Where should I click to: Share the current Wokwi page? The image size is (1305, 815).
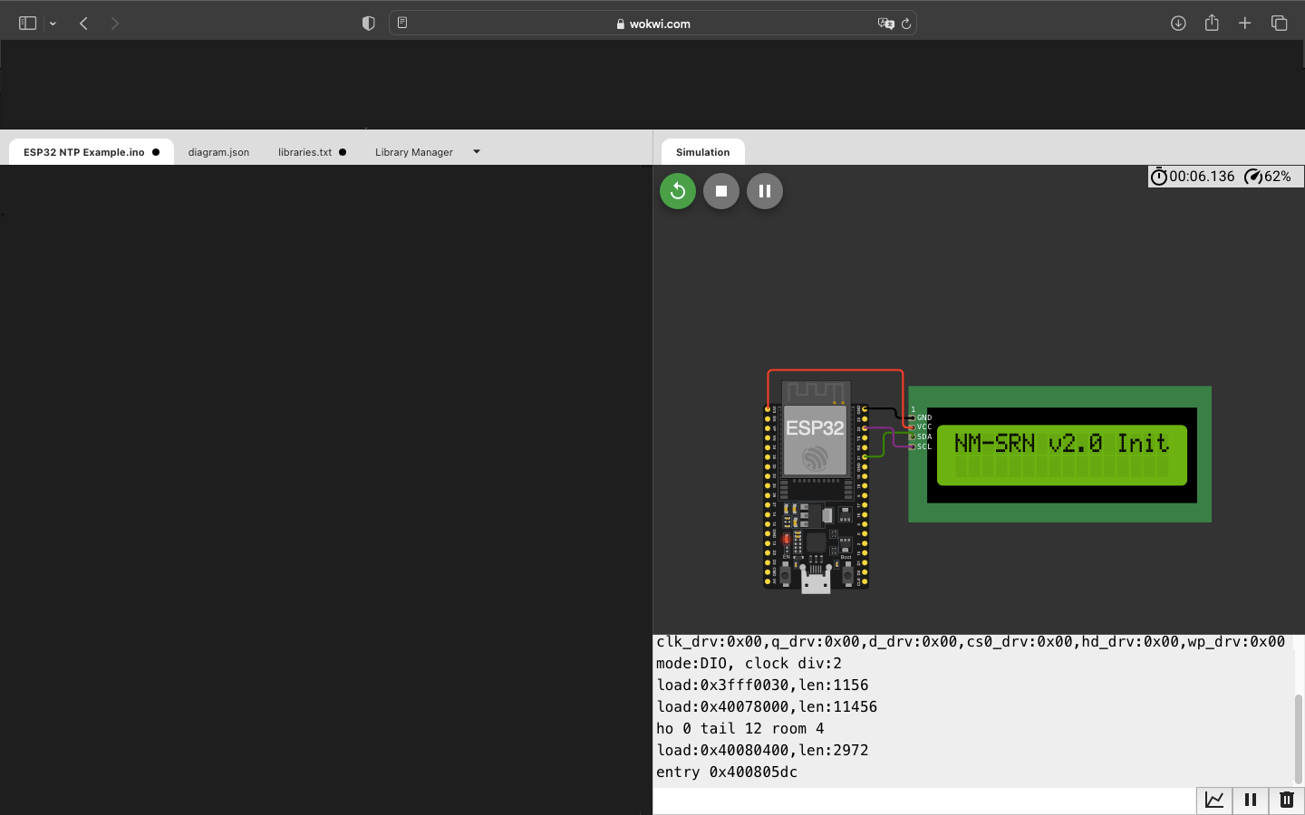click(x=1212, y=24)
